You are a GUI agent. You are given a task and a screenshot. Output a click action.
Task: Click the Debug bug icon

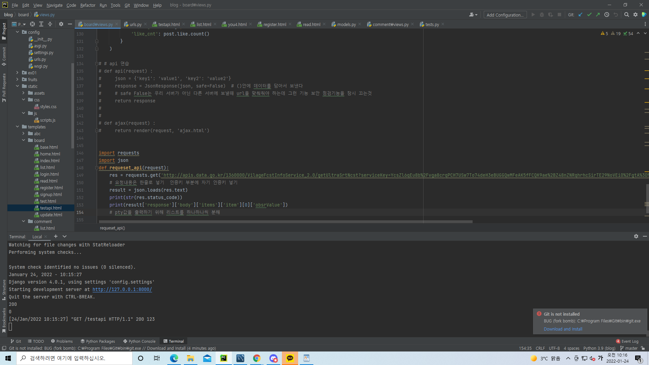point(542,15)
